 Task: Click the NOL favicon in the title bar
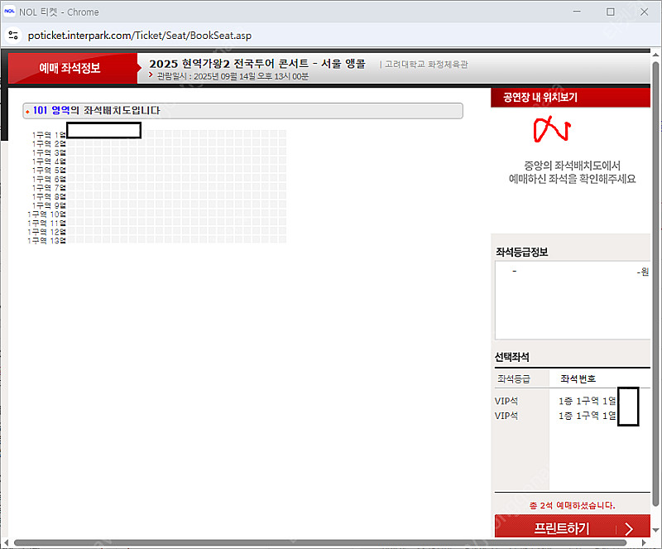pyautogui.click(x=9, y=12)
